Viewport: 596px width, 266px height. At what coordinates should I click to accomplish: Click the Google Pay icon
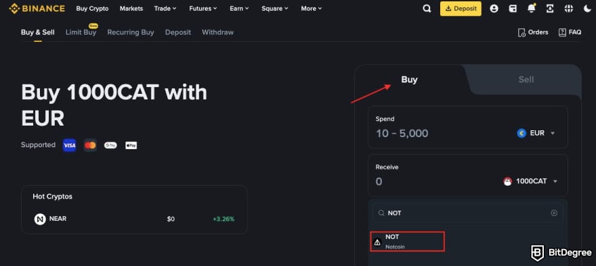[x=110, y=145]
